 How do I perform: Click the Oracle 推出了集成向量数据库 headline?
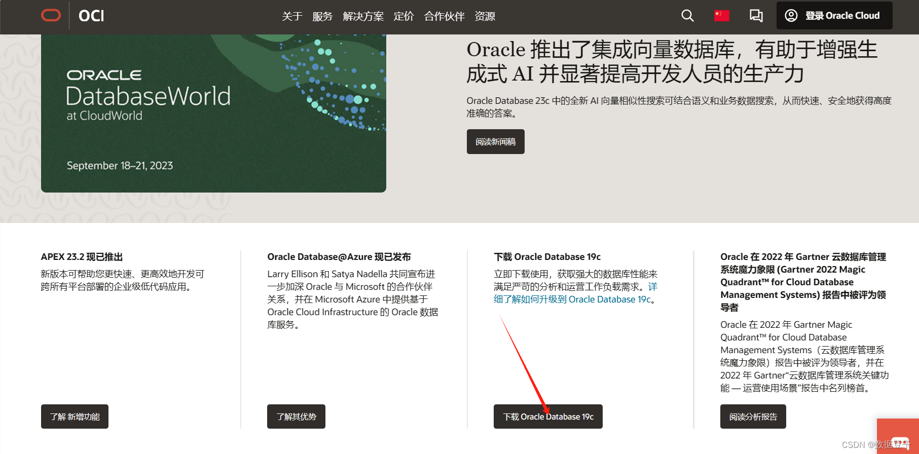pyautogui.click(x=672, y=62)
